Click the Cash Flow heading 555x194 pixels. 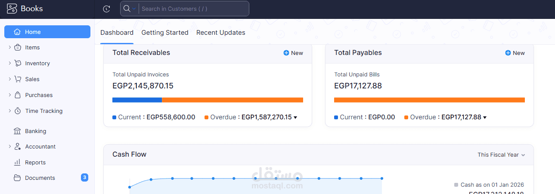129,155
